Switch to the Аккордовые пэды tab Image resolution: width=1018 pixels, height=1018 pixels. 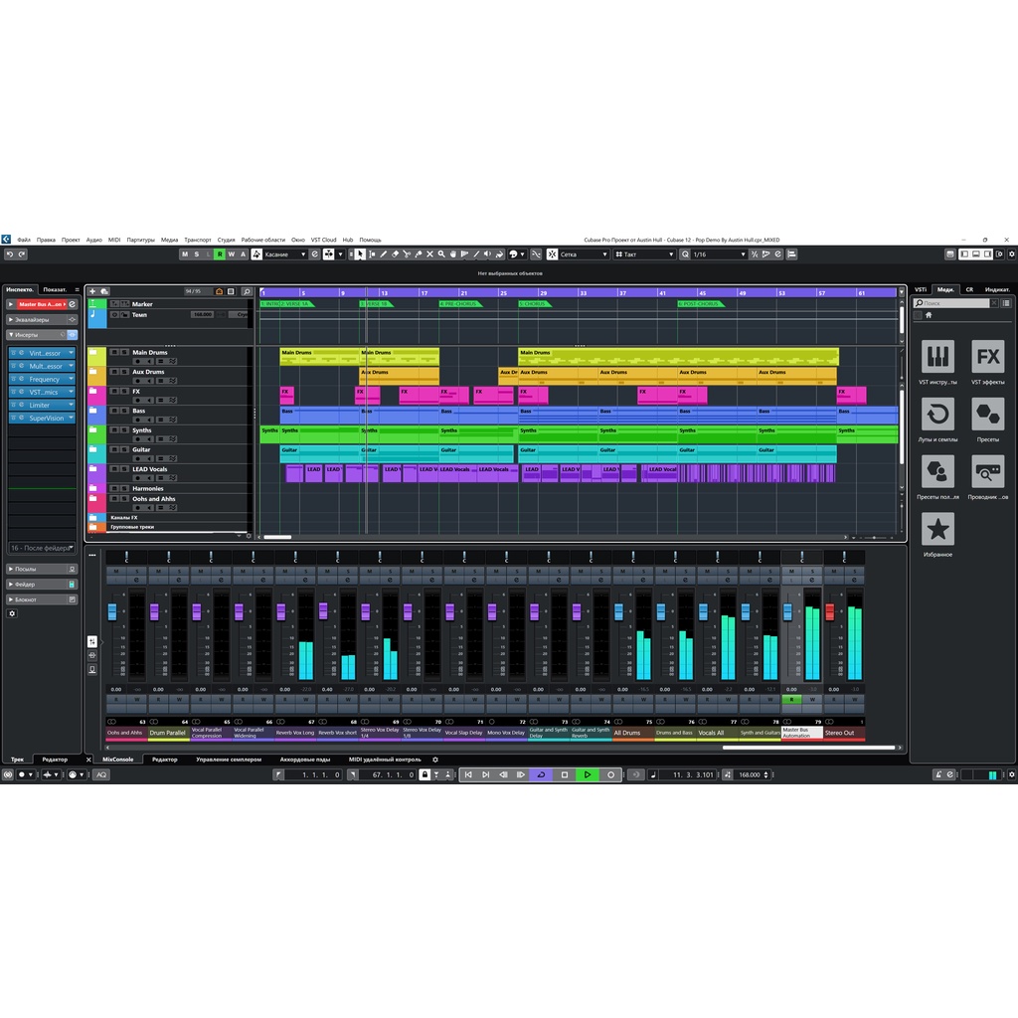(x=304, y=760)
